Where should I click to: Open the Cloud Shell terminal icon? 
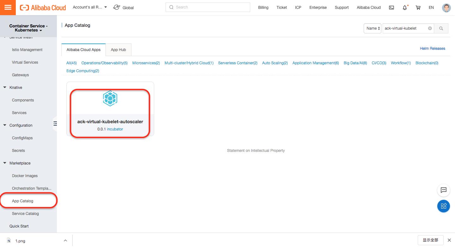(x=391, y=8)
